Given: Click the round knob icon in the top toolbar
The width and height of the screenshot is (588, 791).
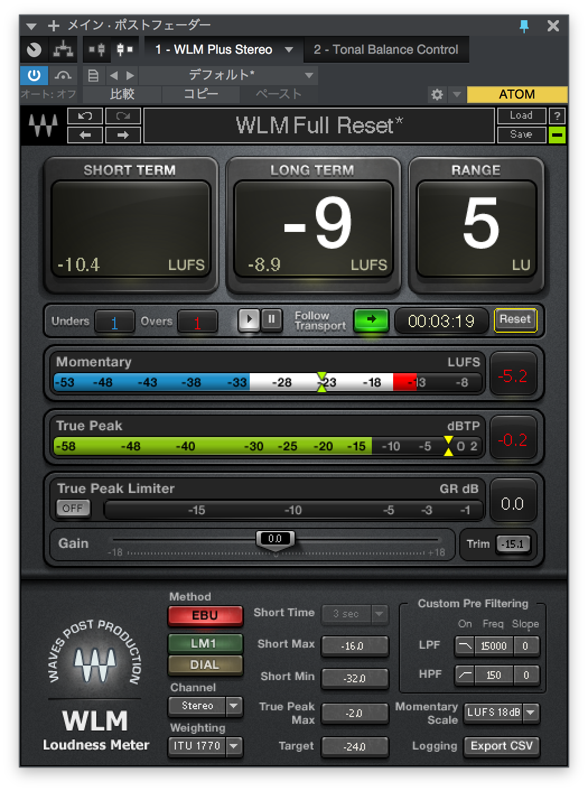Looking at the screenshot, I should [34, 50].
